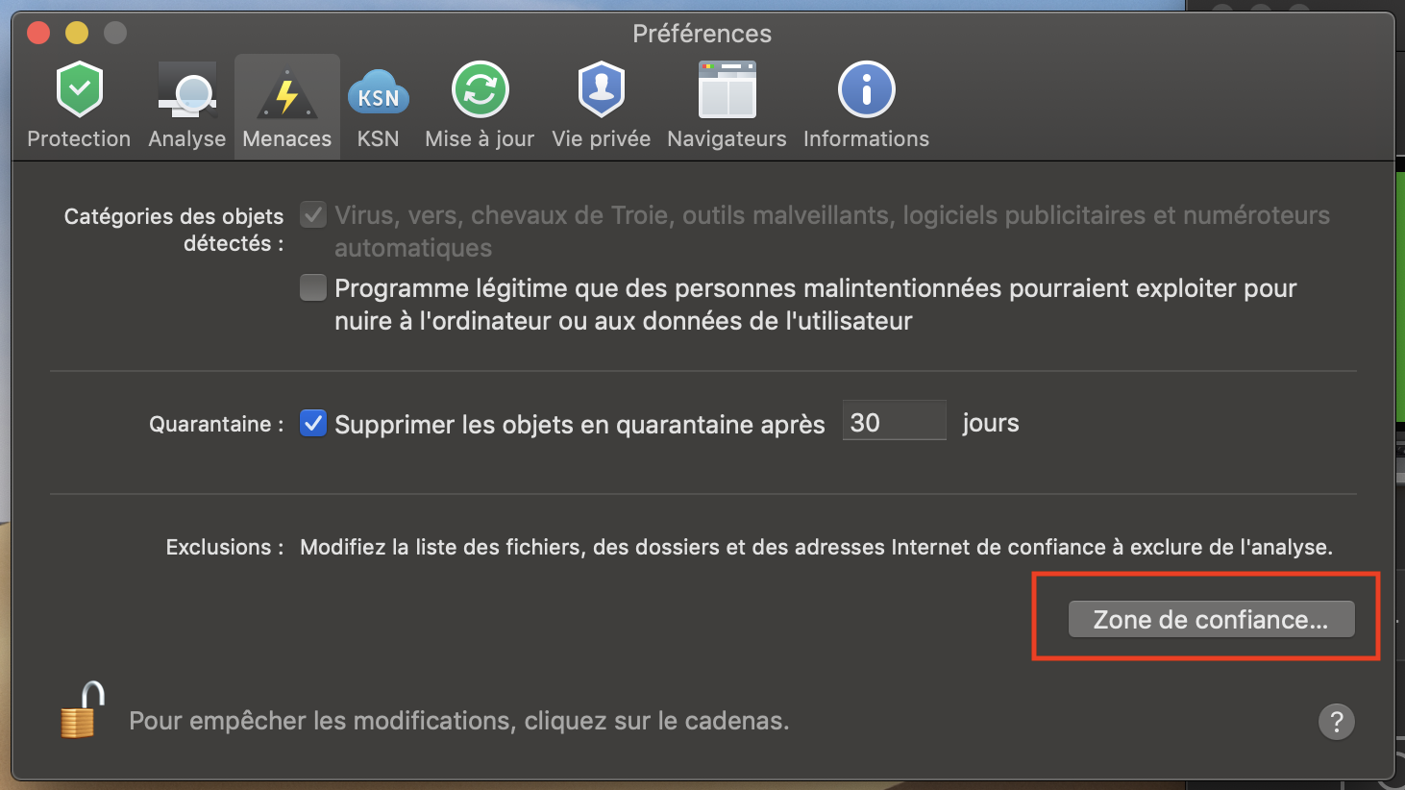Open help with the question mark button
This screenshot has height=790, width=1405.
[1336, 722]
